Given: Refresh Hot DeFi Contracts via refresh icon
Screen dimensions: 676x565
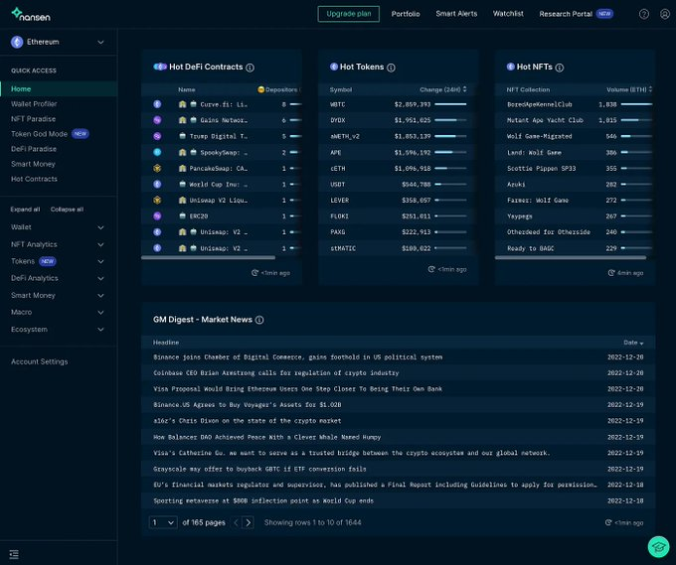Looking at the screenshot, I should point(254,273).
